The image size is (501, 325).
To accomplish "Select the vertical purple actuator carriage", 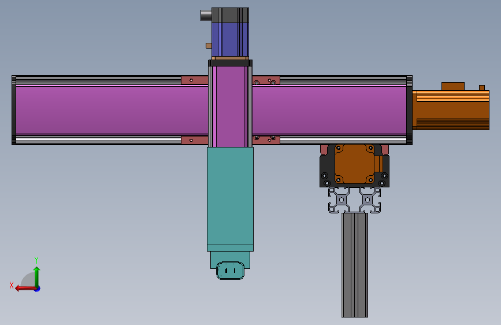I will point(230,106).
